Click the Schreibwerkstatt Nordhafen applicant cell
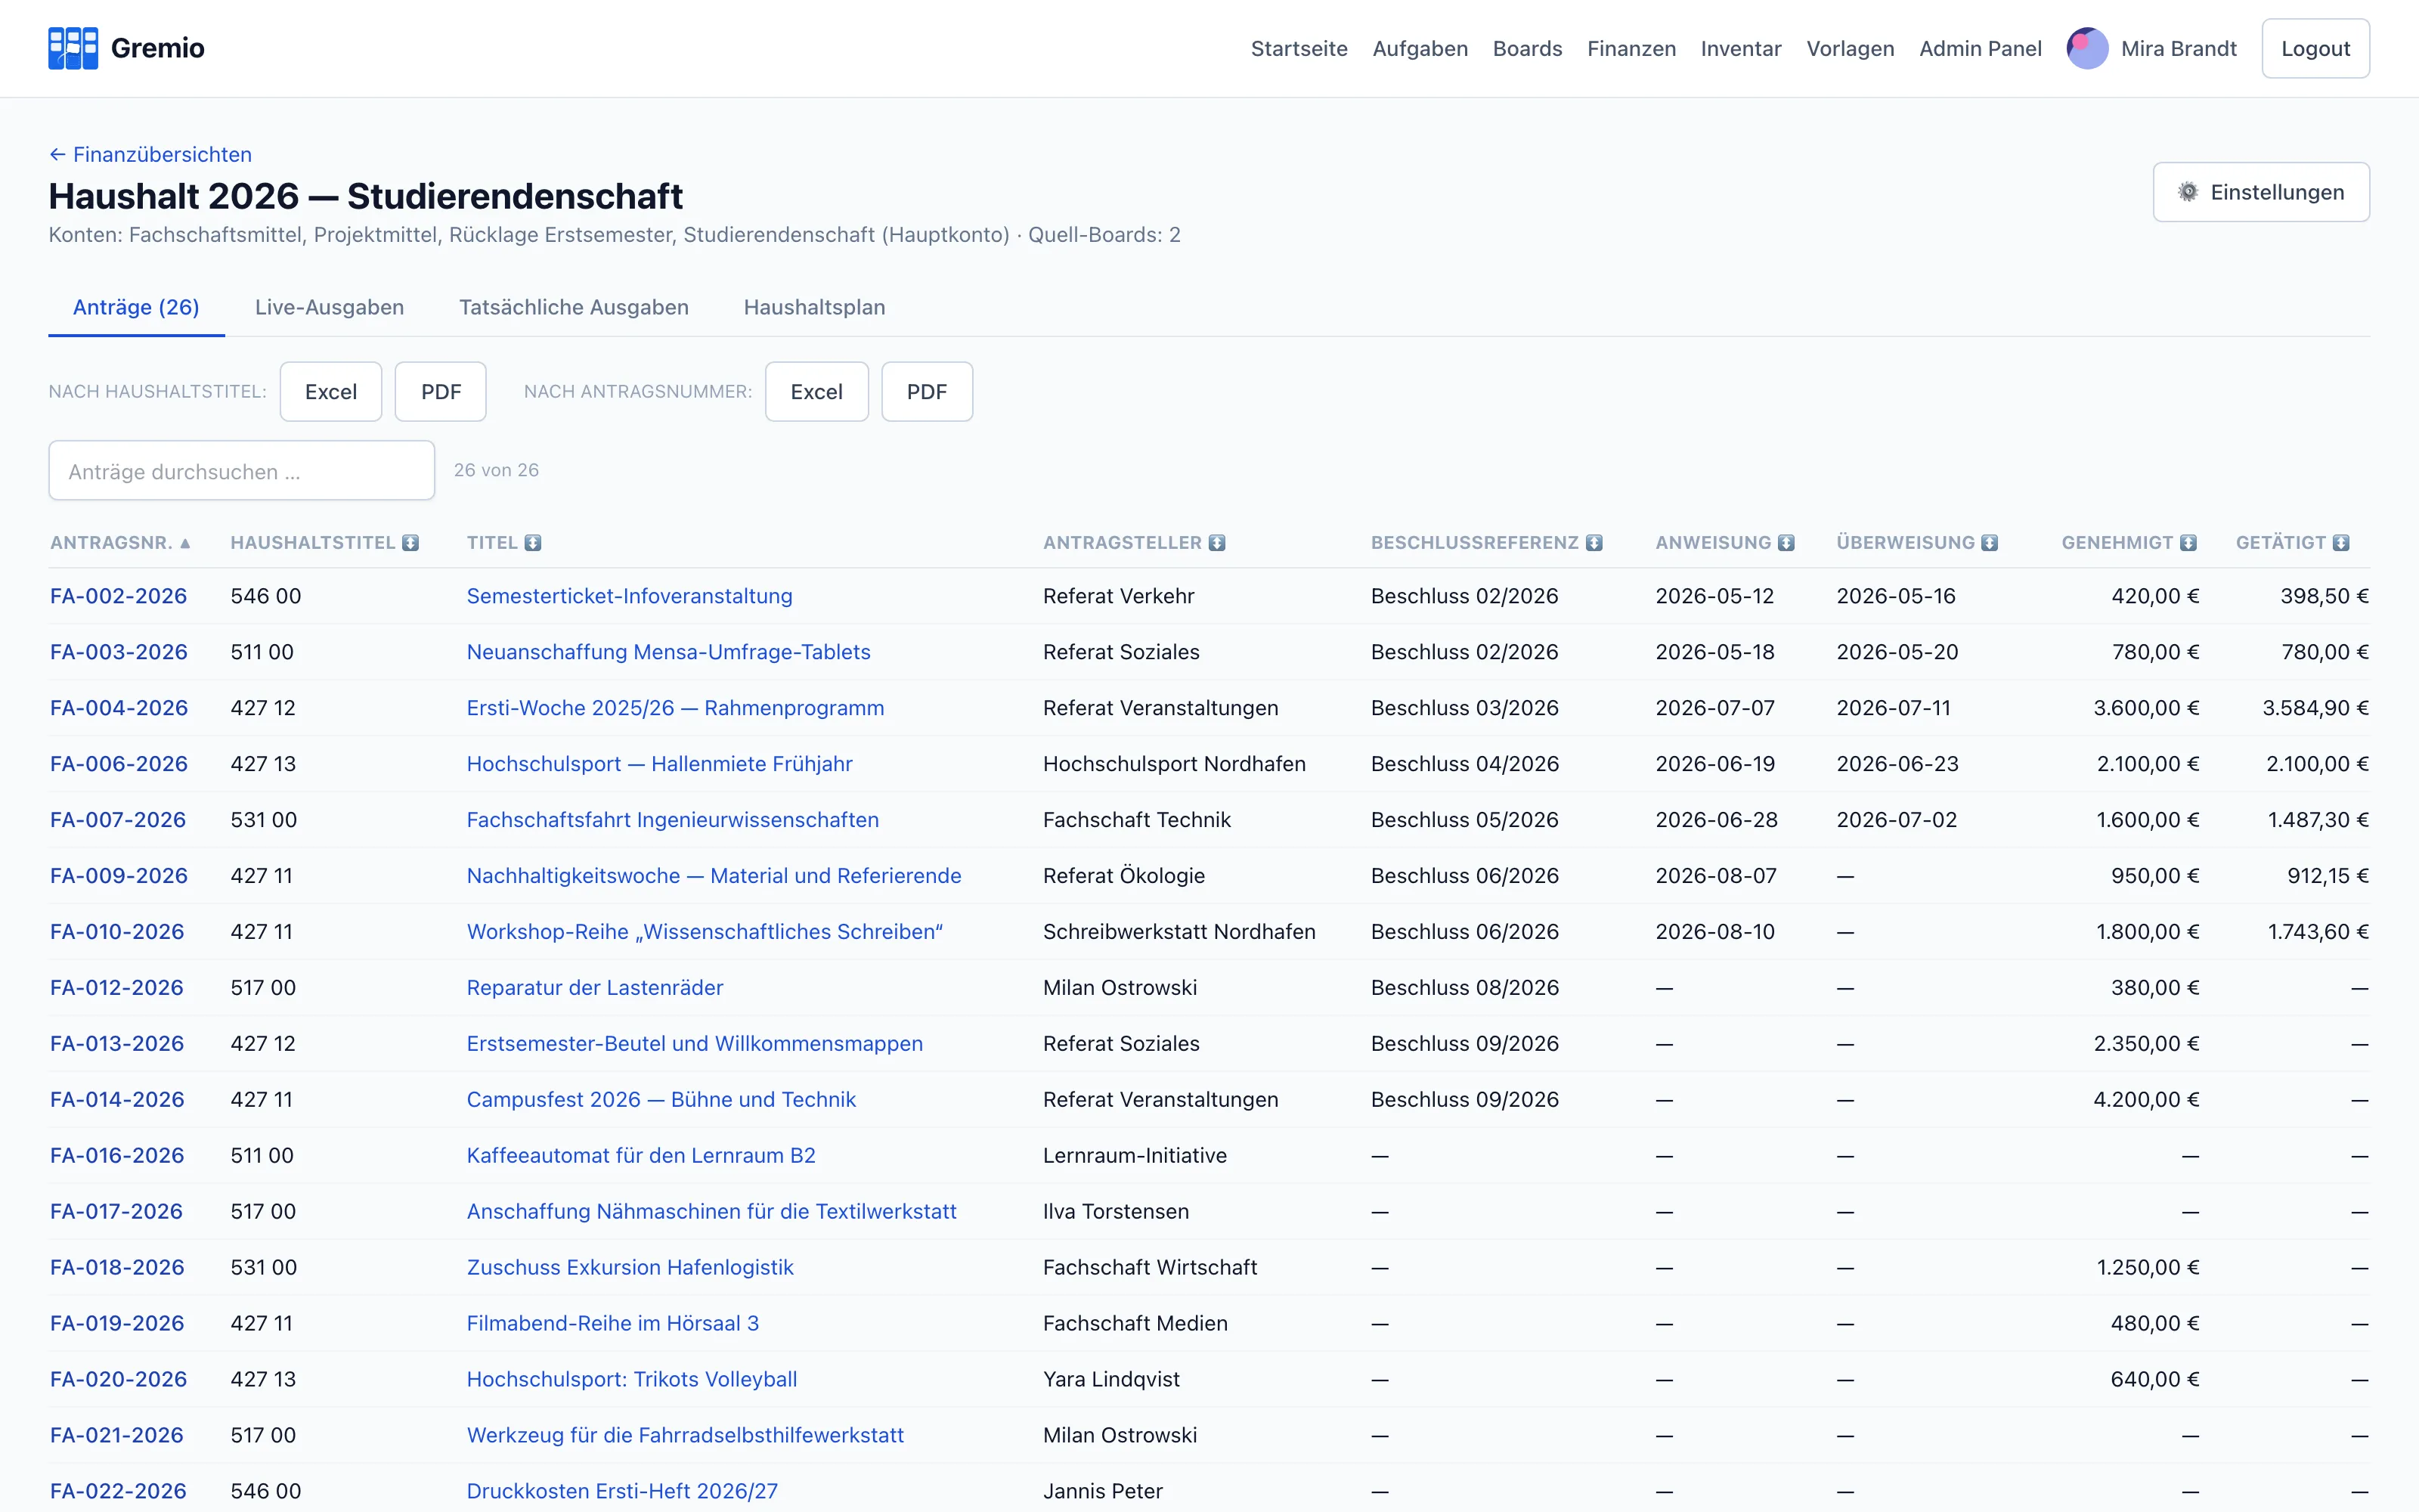Viewport: 2419px width, 1512px height. [1179, 932]
